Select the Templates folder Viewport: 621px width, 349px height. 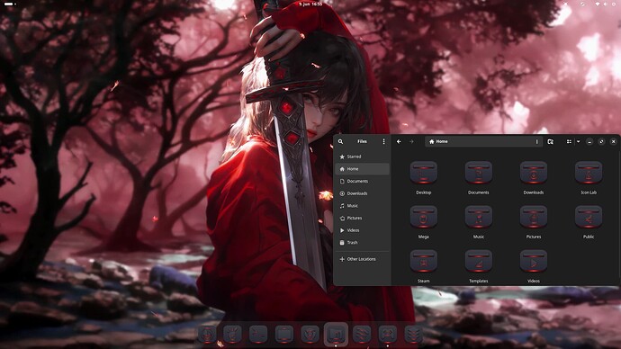[479, 261]
